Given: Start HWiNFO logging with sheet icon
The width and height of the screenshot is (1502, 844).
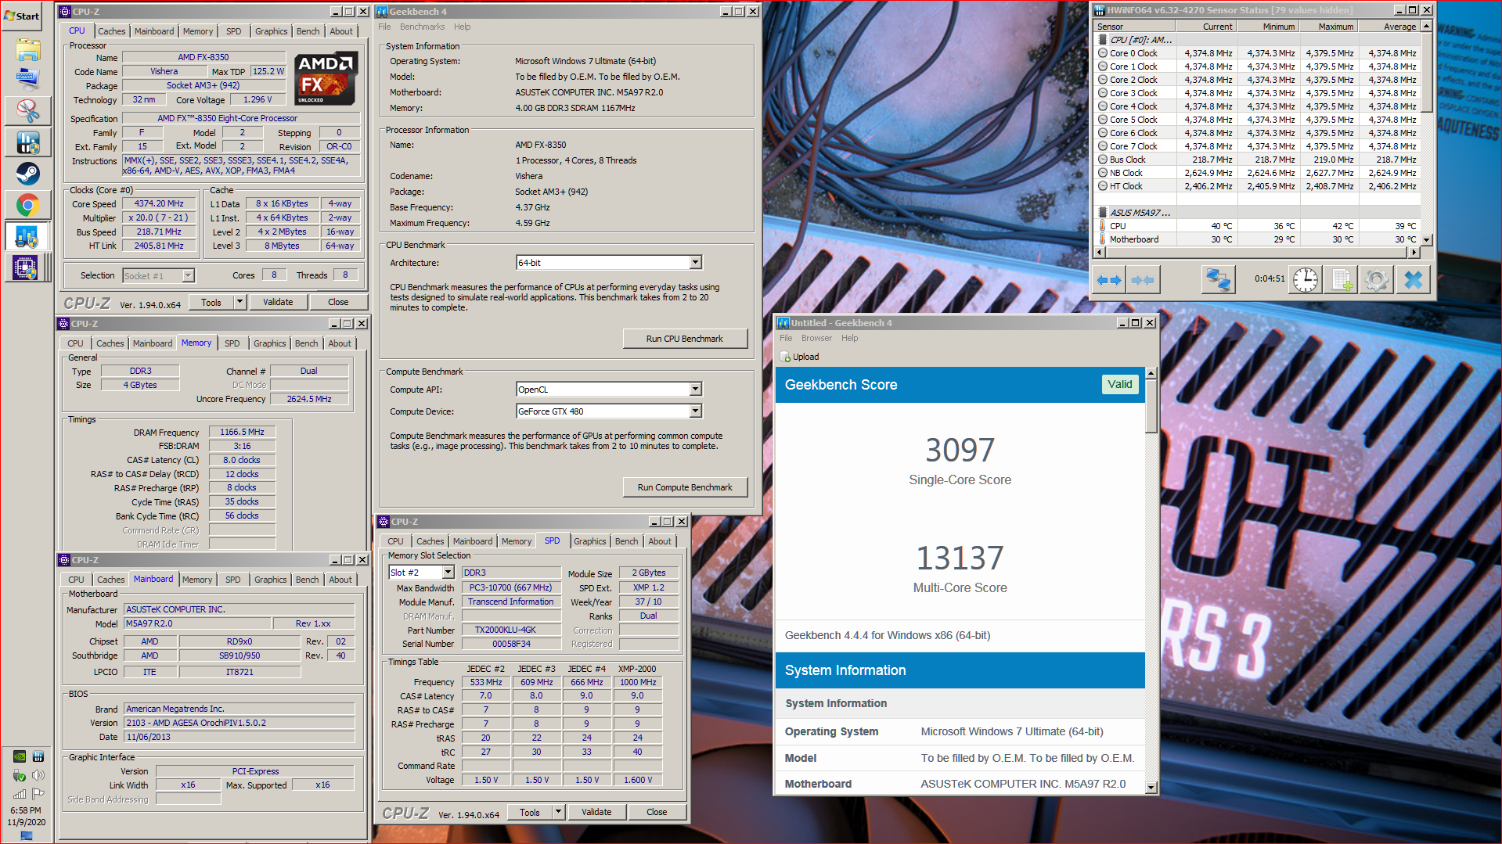Looking at the screenshot, I should (x=1342, y=279).
